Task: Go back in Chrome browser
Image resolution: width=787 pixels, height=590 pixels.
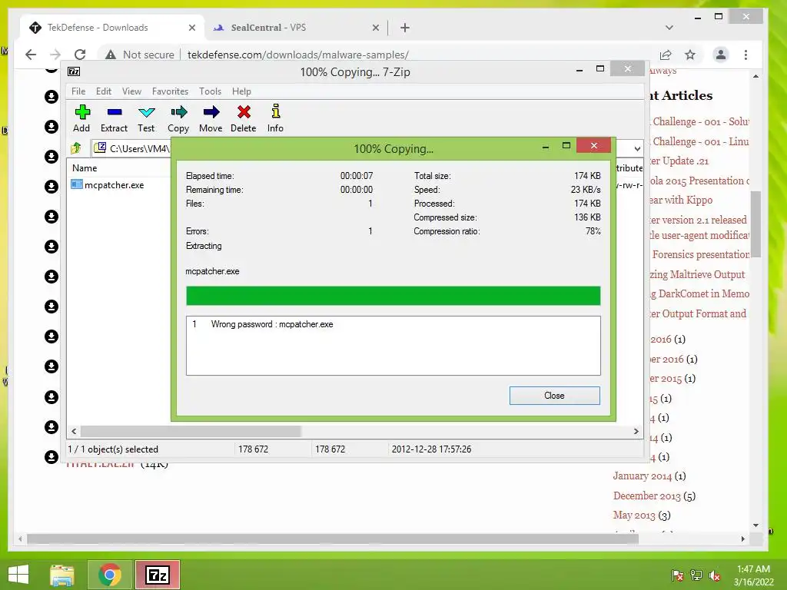Action: coord(31,55)
